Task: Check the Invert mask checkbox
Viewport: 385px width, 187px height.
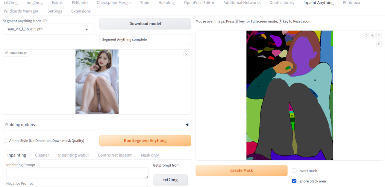Action: [x=294, y=170]
